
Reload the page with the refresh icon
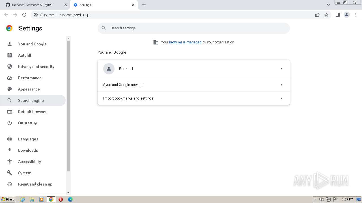tap(24, 15)
